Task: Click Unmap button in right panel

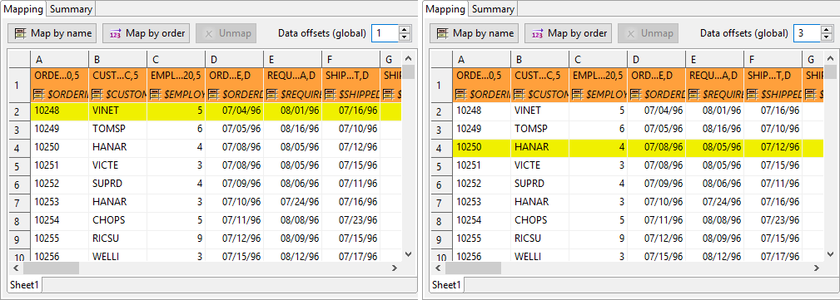Action: 649,33
